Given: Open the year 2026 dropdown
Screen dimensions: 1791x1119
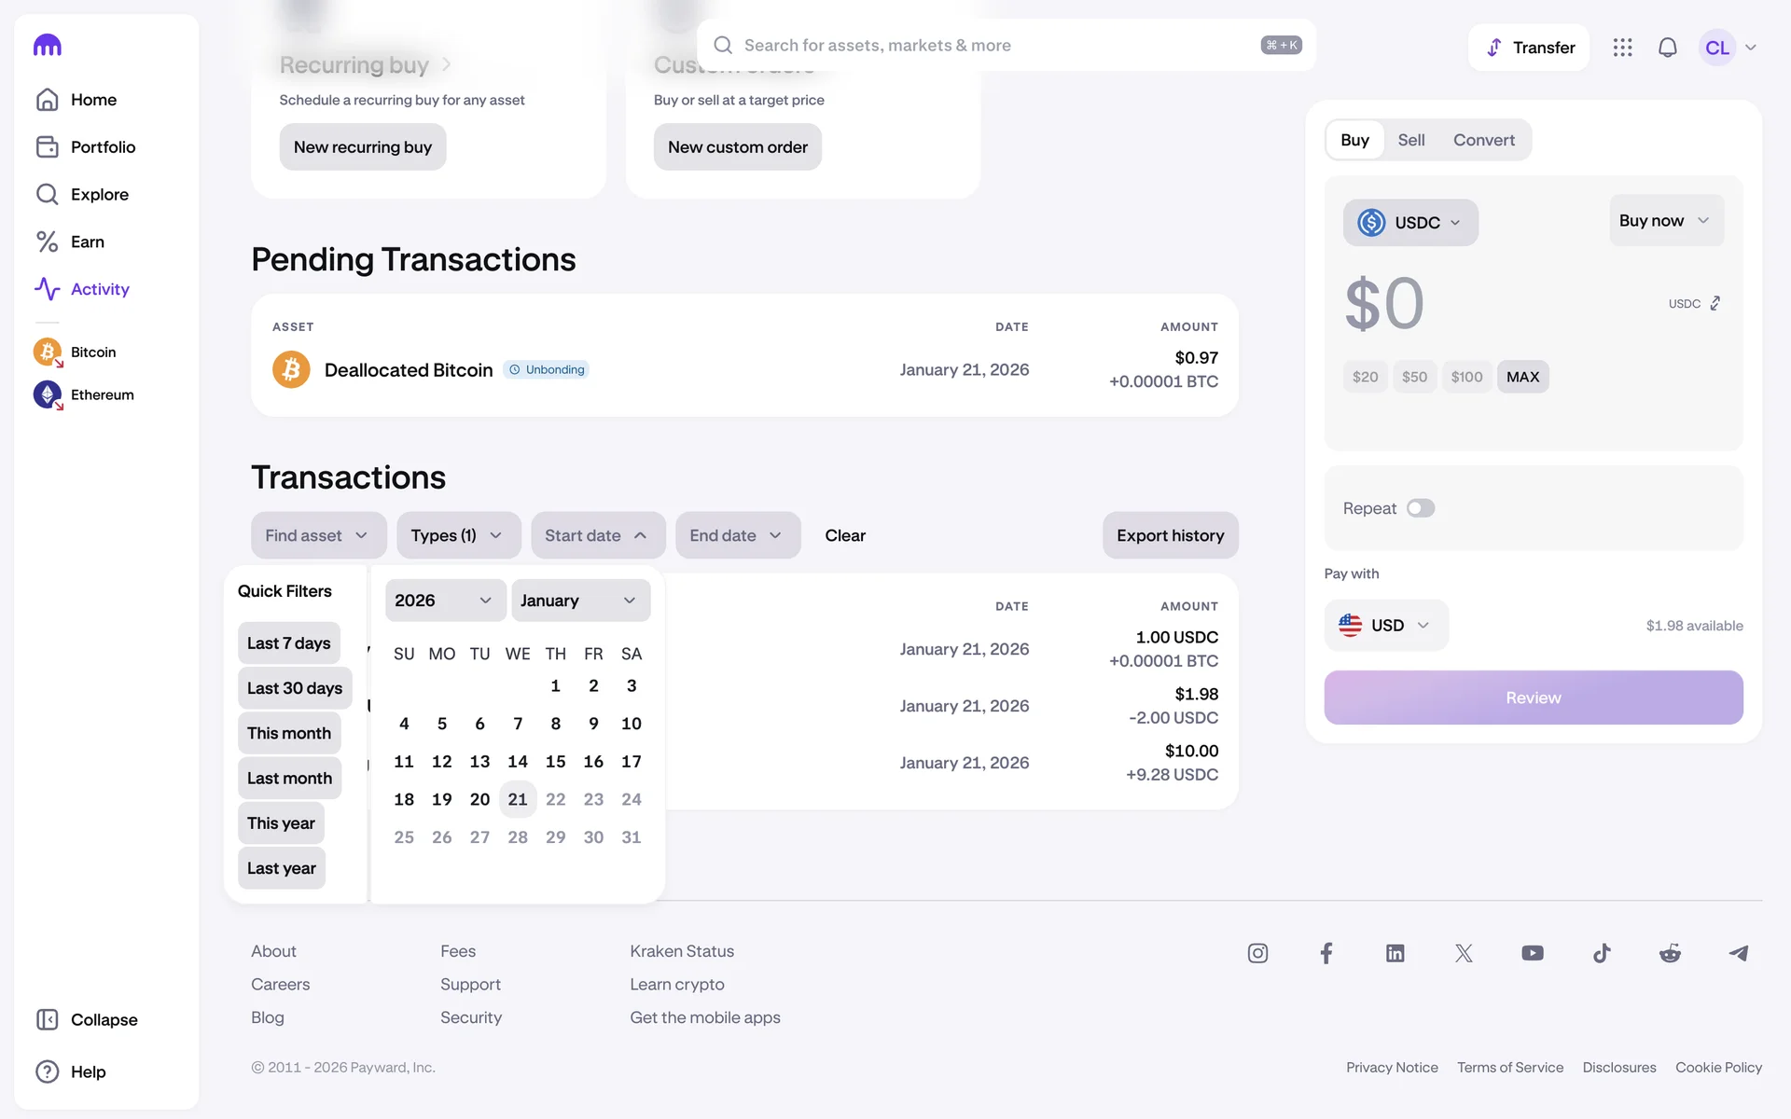Looking at the screenshot, I should [x=444, y=601].
